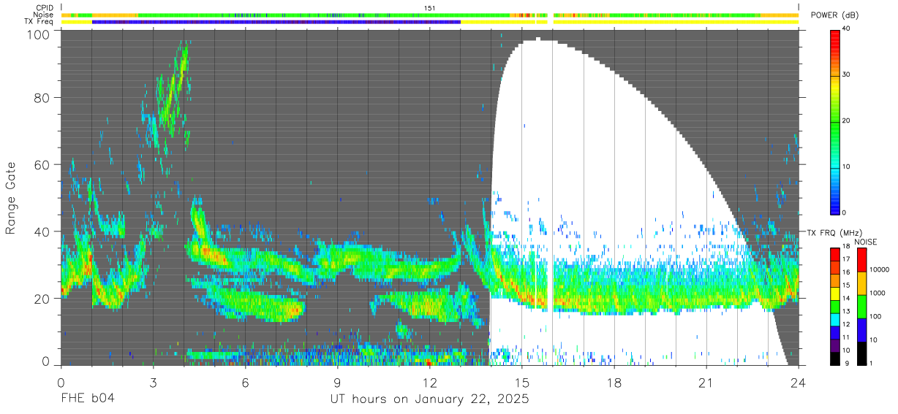Click the Range Gate y-axis title
Image resolution: width=898 pixels, height=414 pixels.
pyautogui.click(x=12, y=198)
